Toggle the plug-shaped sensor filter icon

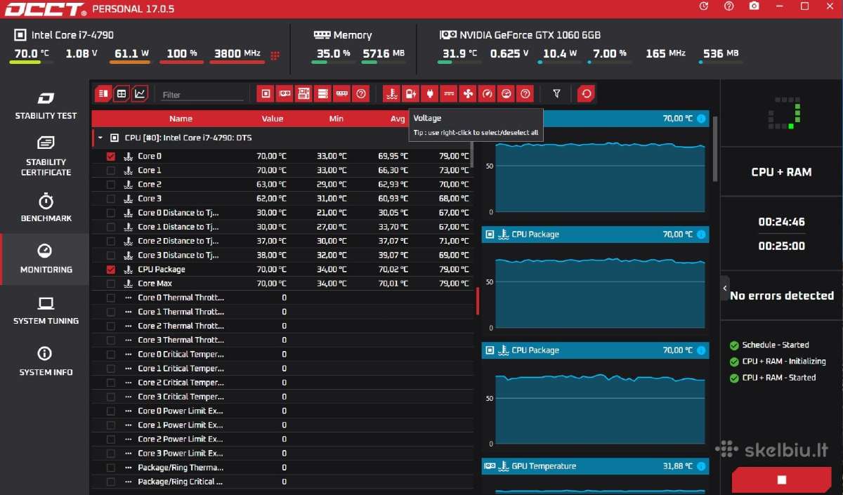coord(429,93)
